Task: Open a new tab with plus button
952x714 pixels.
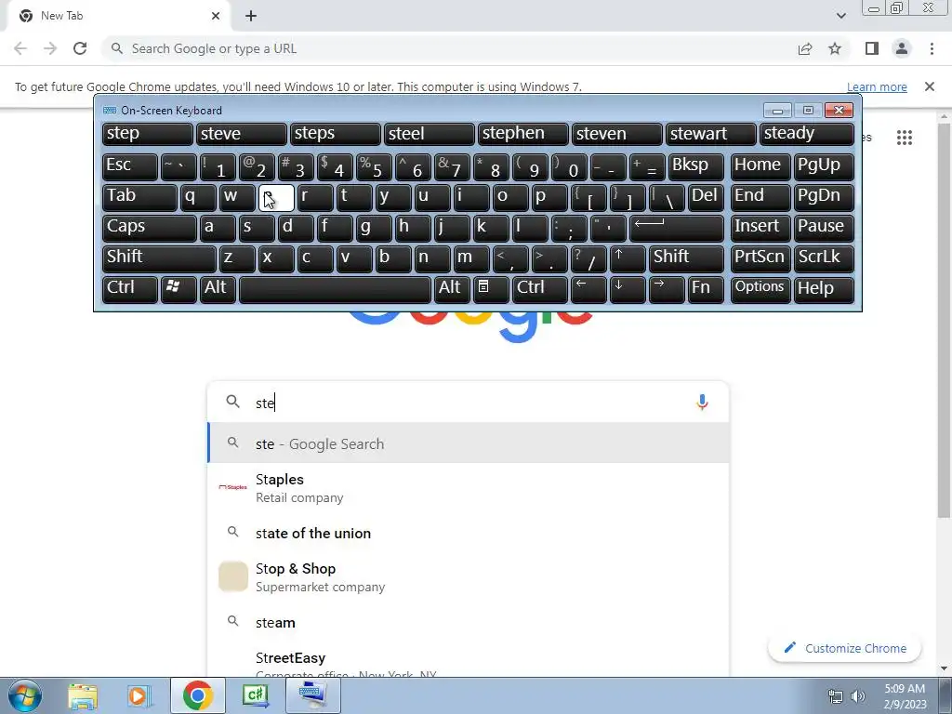Action: coord(251,16)
